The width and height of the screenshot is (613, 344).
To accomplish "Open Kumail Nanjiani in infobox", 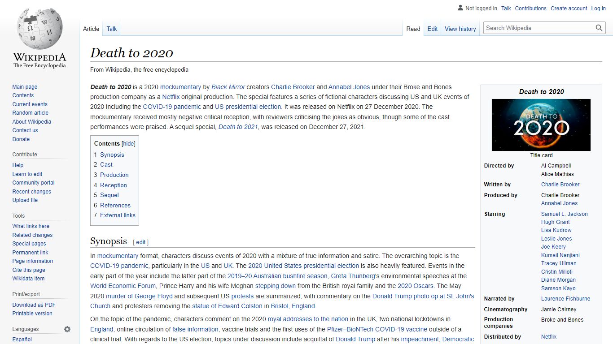I will click(560, 255).
